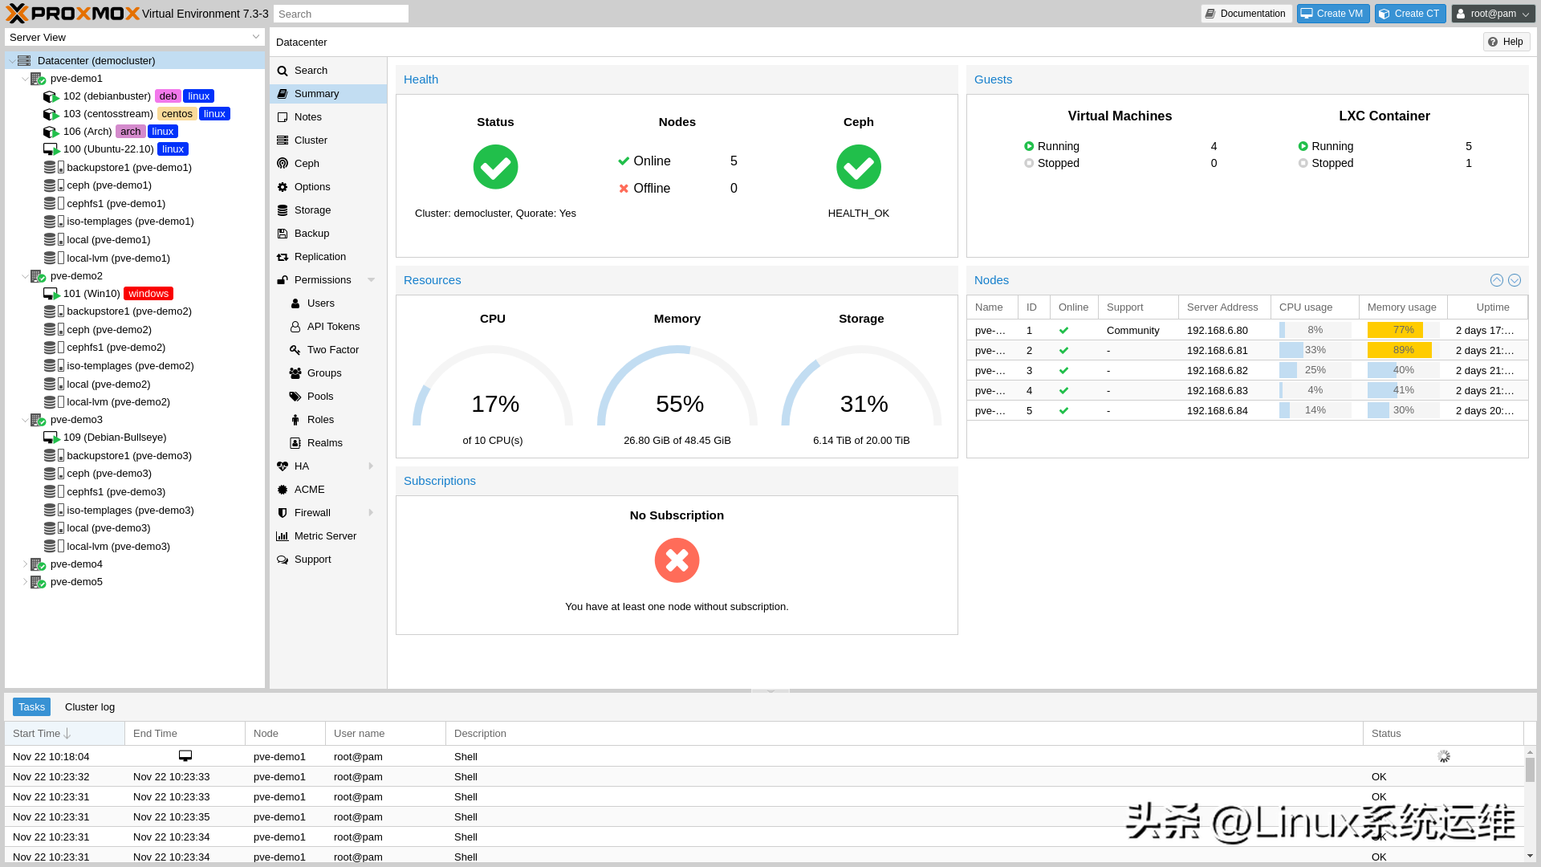Viewport: 1541px width, 867px height.
Task: Click the Replication arrows icon
Action: [x=283, y=257]
